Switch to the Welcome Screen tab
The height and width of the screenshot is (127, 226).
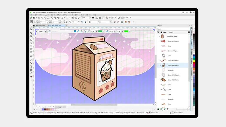(41, 26)
